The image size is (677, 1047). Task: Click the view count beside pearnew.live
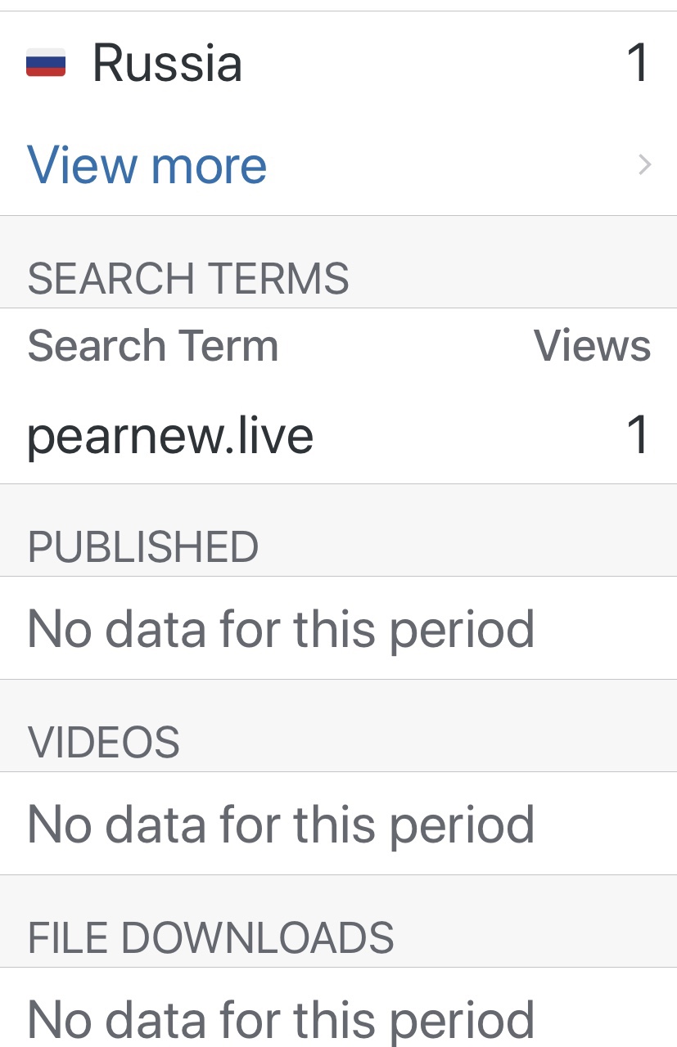pos(637,435)
